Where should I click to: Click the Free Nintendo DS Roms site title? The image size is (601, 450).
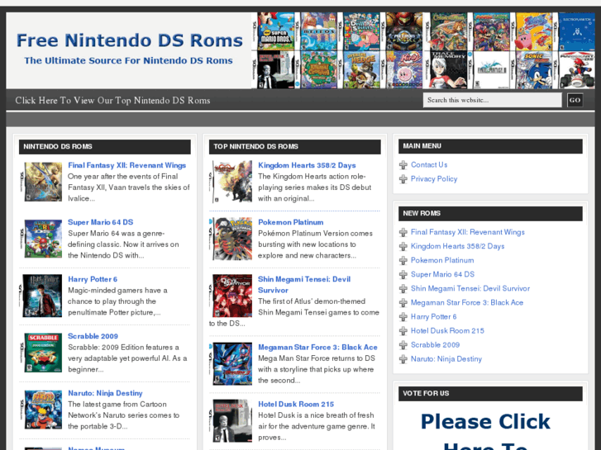130,40
